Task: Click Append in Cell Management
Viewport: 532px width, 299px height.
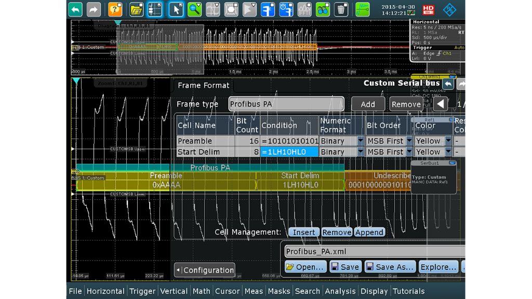Action: pos(369,232)
